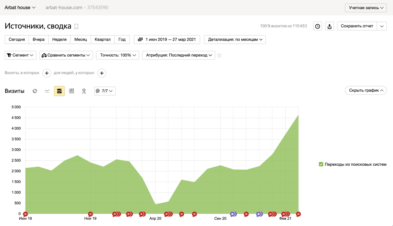The image size is (393, 226).
Task: Open the 7/7 annotations dropdown
Action: [x=105, y=91]
